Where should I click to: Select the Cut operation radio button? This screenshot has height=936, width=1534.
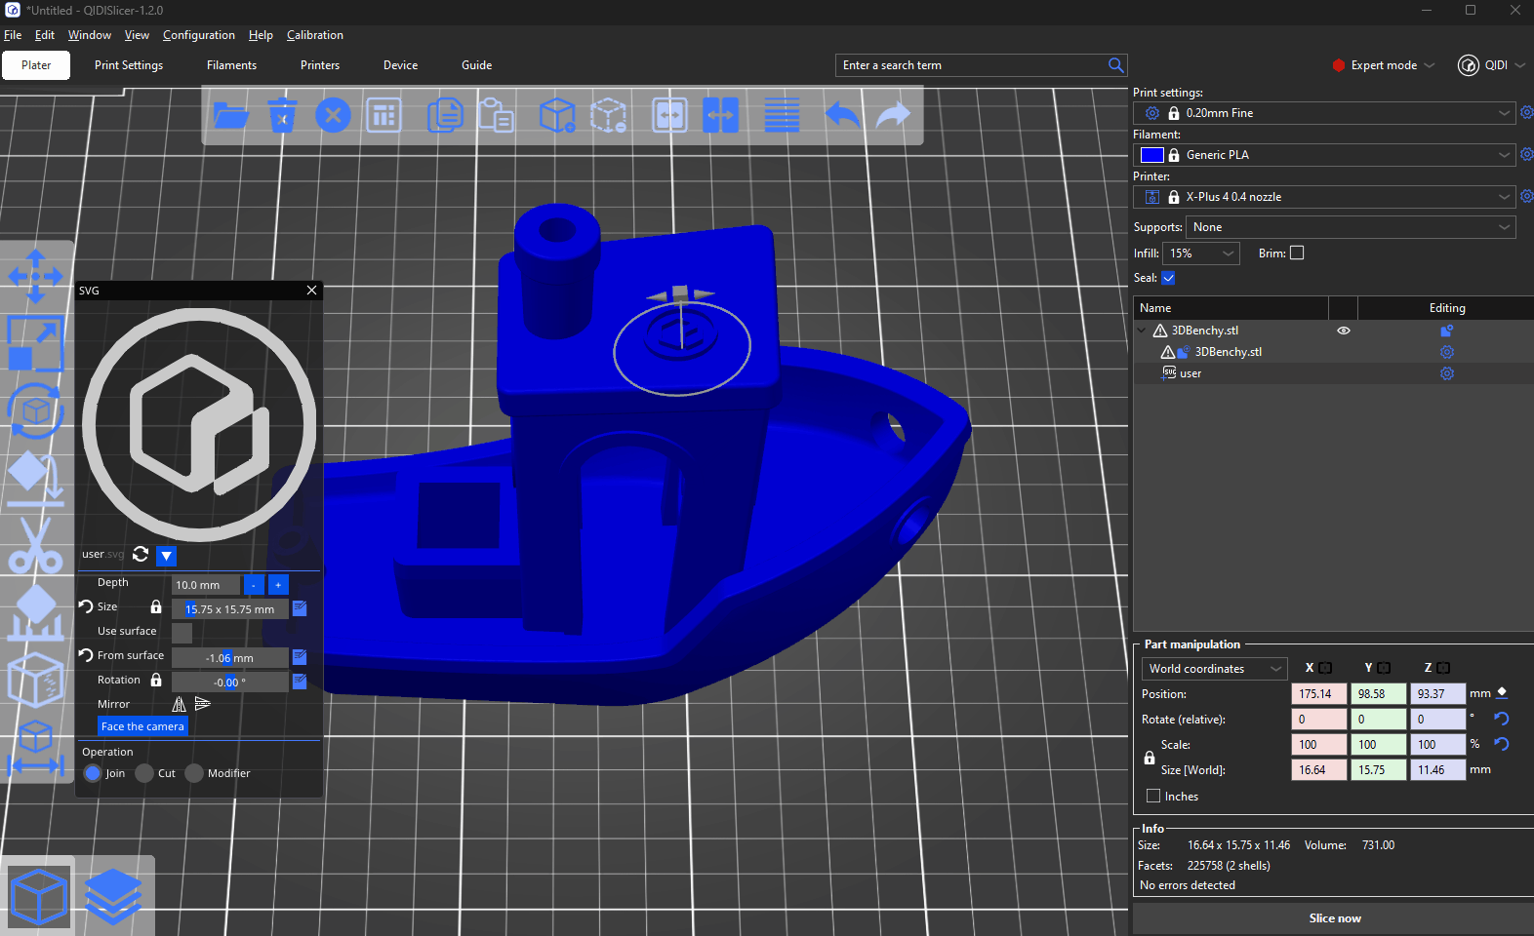pos(144,773)
